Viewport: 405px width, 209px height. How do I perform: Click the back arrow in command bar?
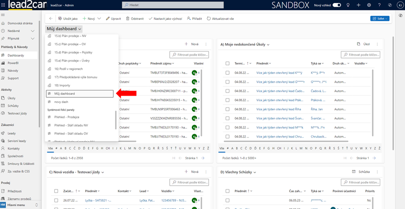pyautogui.click(x=51, y=19)
